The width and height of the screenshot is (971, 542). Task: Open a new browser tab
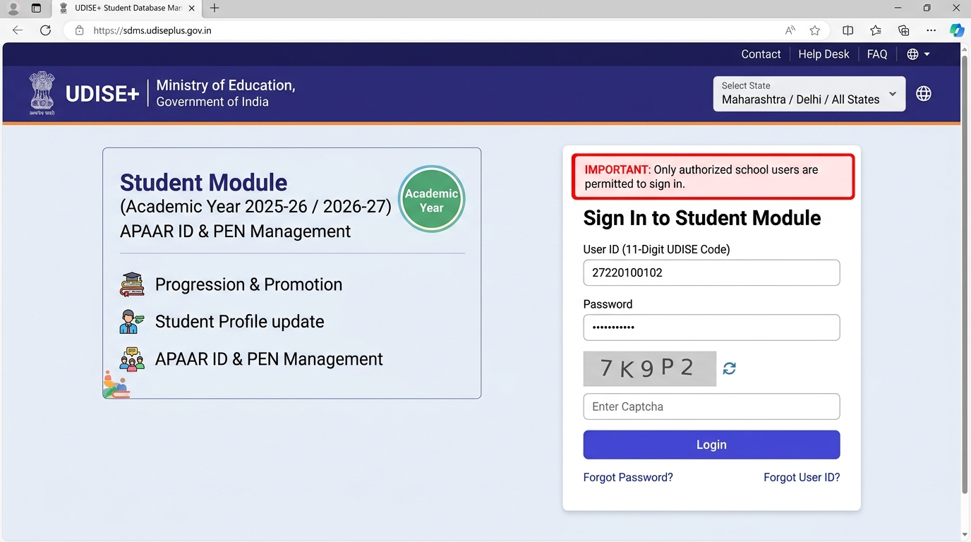point(215,8)
